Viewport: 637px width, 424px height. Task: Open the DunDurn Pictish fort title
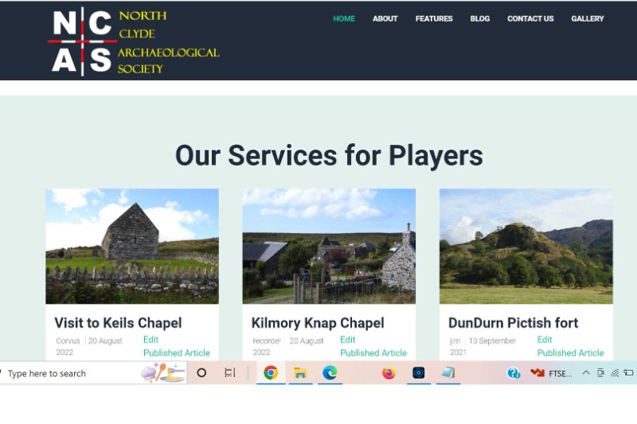point(513,323)
